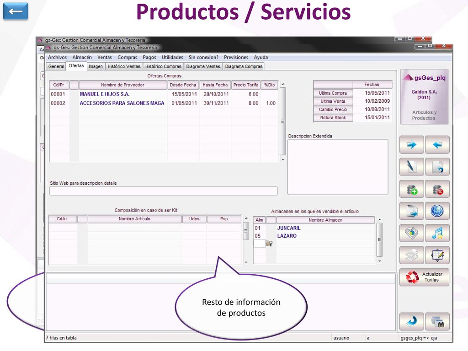Click the %Dto column header

click(270, 85)
